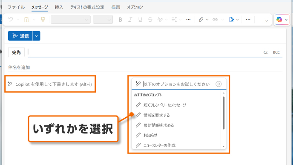
Task: Click the prompt list scrollbar thumb
Action: [x=224, y=113]
